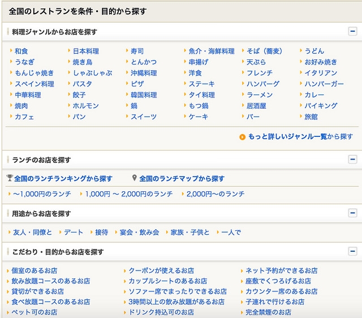Collapse the 料理ジャンルからお店を探す section
Viewport: 362px width, 318px height.
click(352, 31)
